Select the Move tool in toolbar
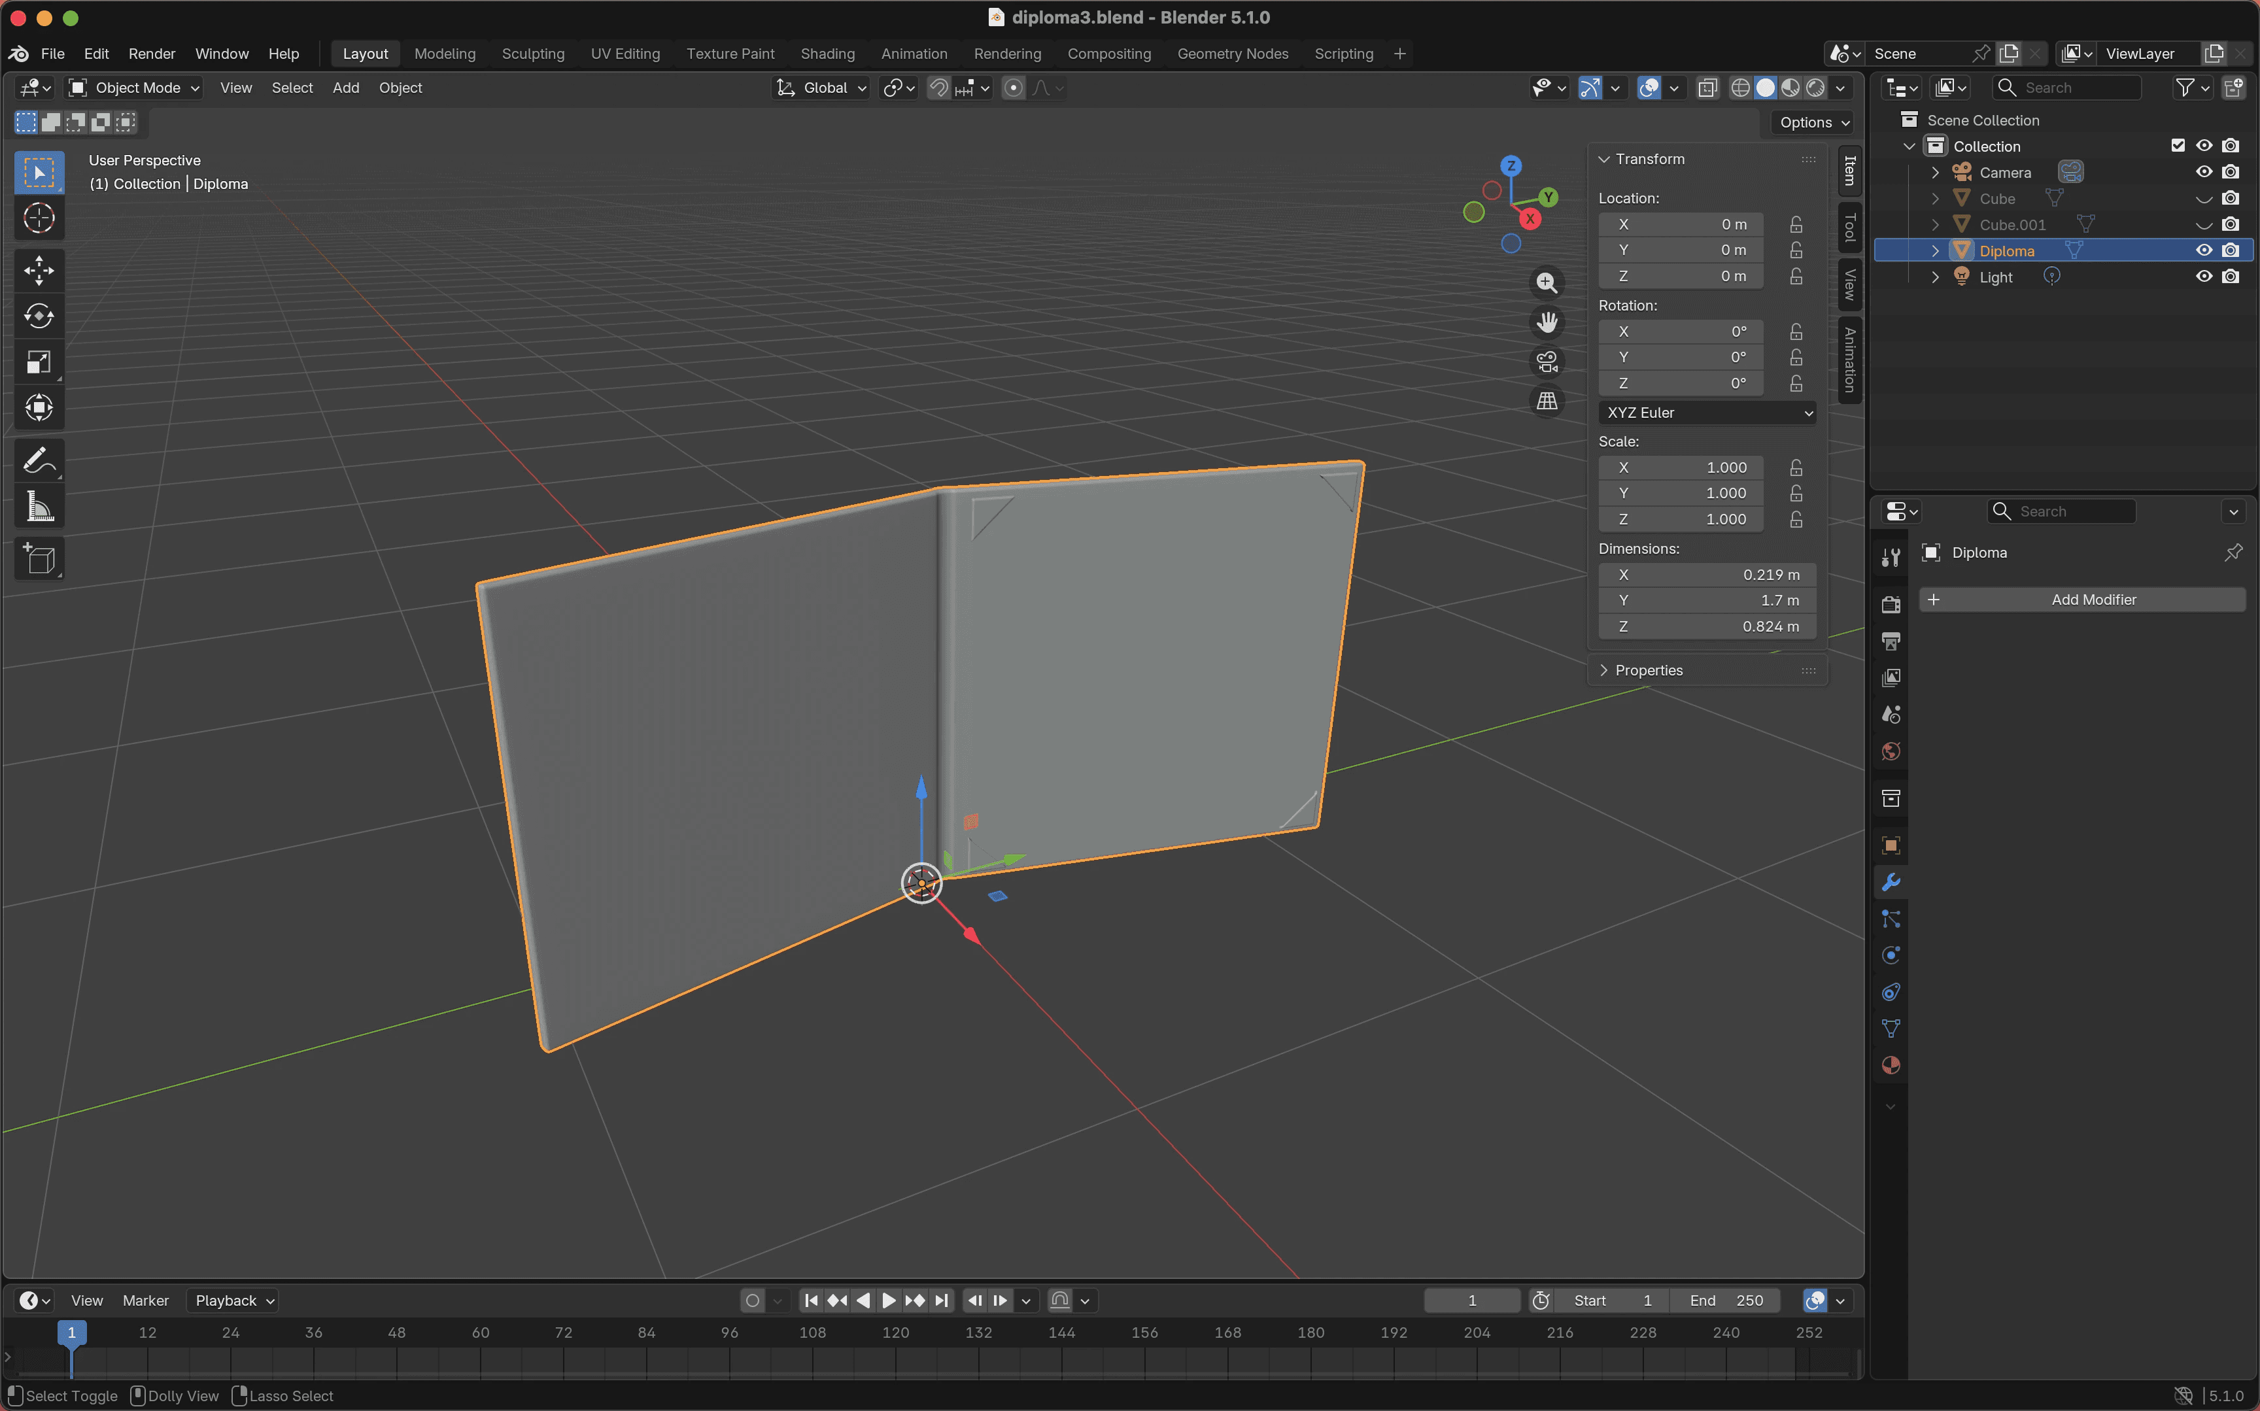This screenshot has height=1411, width=2260. (39, 271)
